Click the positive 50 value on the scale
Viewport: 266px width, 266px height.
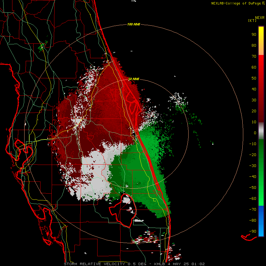[254, 78]
